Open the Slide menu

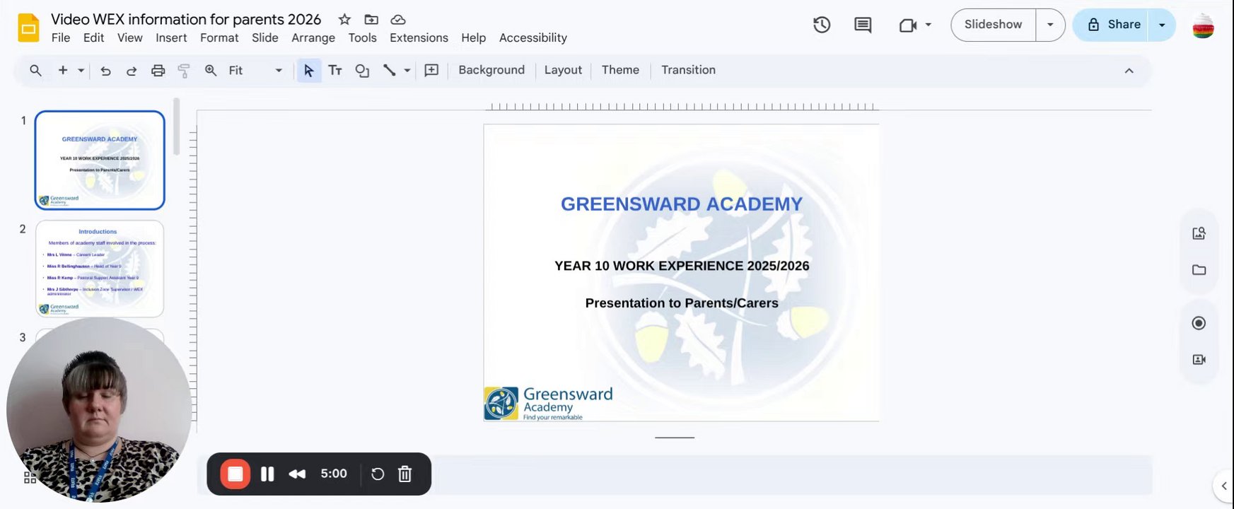coord(265,38)
